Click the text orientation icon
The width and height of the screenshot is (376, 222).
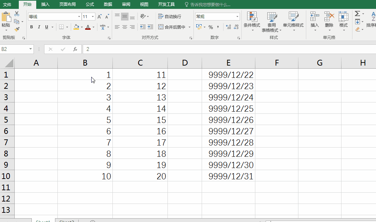[x=143, y=16]
